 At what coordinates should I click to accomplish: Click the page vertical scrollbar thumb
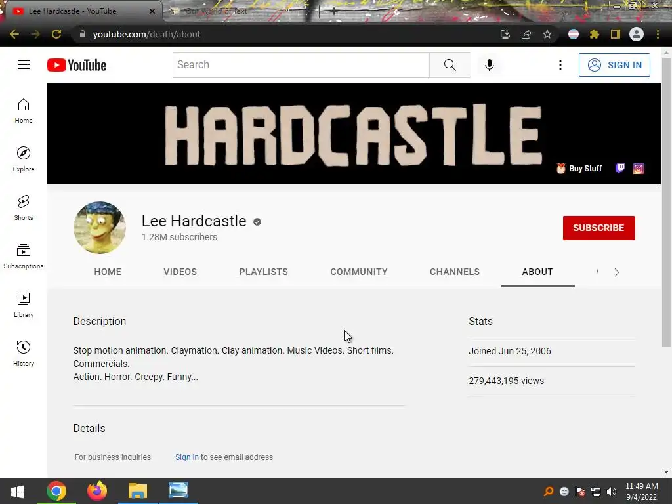coord(666,201)
